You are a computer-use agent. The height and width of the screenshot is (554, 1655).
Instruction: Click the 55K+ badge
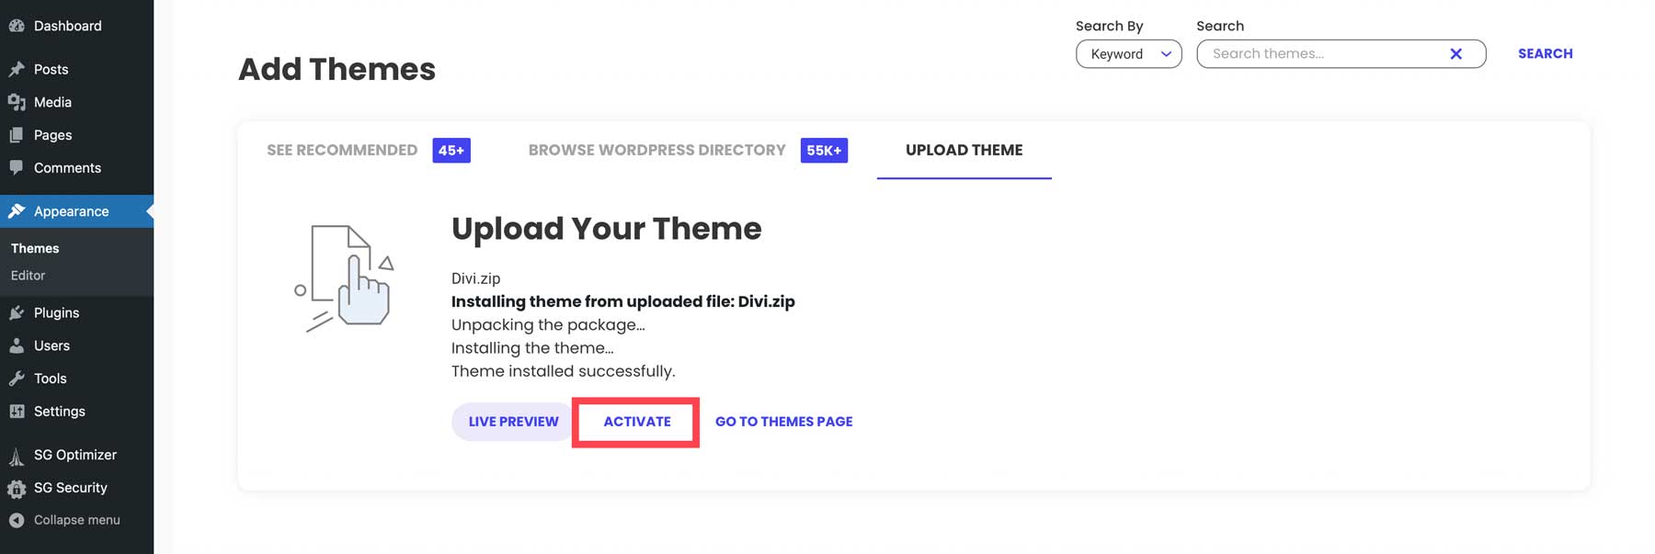coord(824,151)
